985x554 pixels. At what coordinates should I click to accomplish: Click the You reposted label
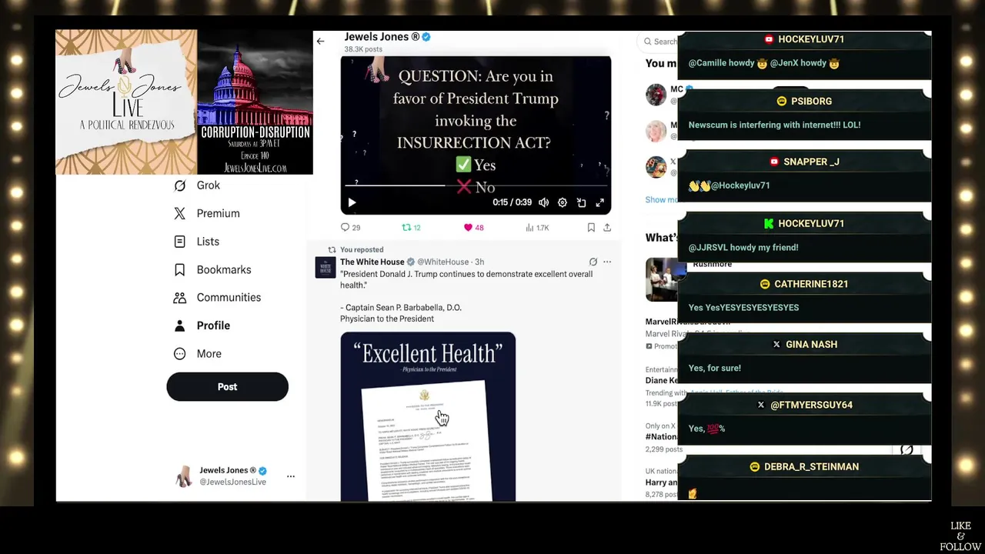point(362,249)
